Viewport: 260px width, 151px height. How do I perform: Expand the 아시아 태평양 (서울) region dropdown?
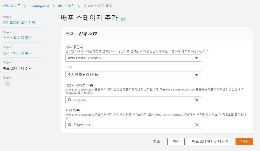(133, 75)
